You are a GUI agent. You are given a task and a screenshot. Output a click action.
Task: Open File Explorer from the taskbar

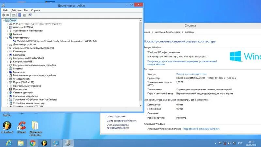coord(21,143)
